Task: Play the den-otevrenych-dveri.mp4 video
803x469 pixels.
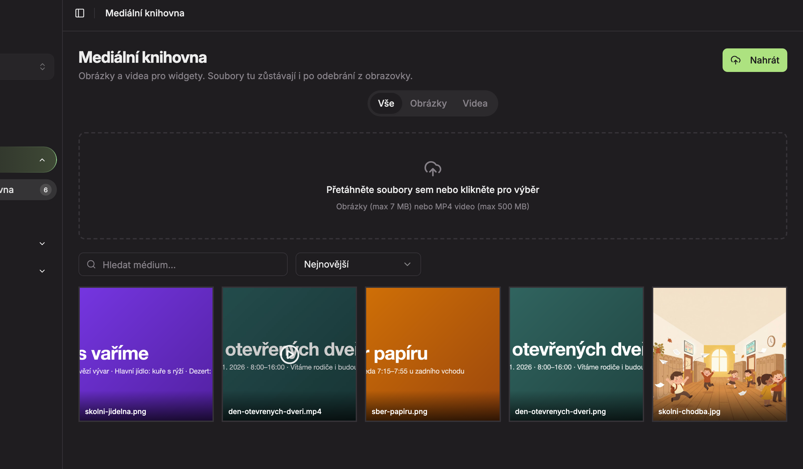Action: coord(289,354)
